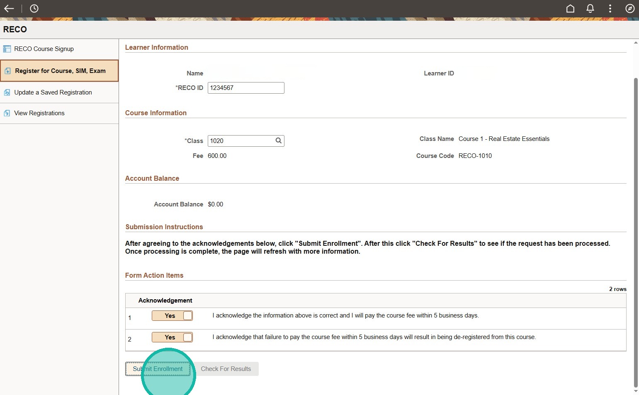This screenshot has height=395, width=639.
Task: Open recently visited history clock icon
Action: (34, 9)
